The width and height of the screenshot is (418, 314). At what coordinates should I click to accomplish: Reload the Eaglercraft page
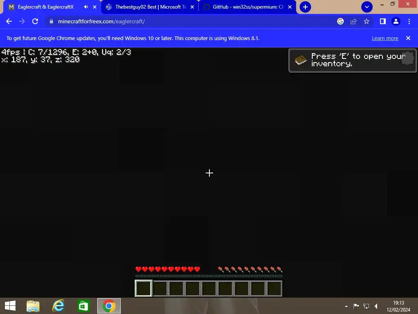point(35,21)
